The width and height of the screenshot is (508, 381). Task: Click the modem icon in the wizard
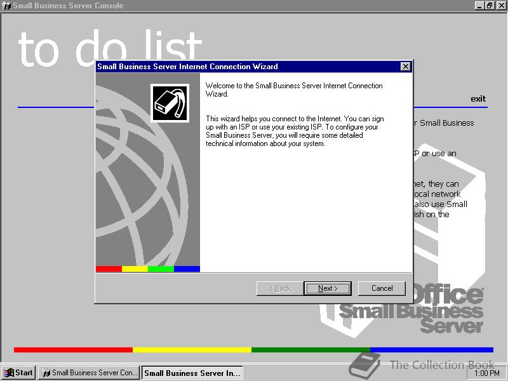pos(170,103)
